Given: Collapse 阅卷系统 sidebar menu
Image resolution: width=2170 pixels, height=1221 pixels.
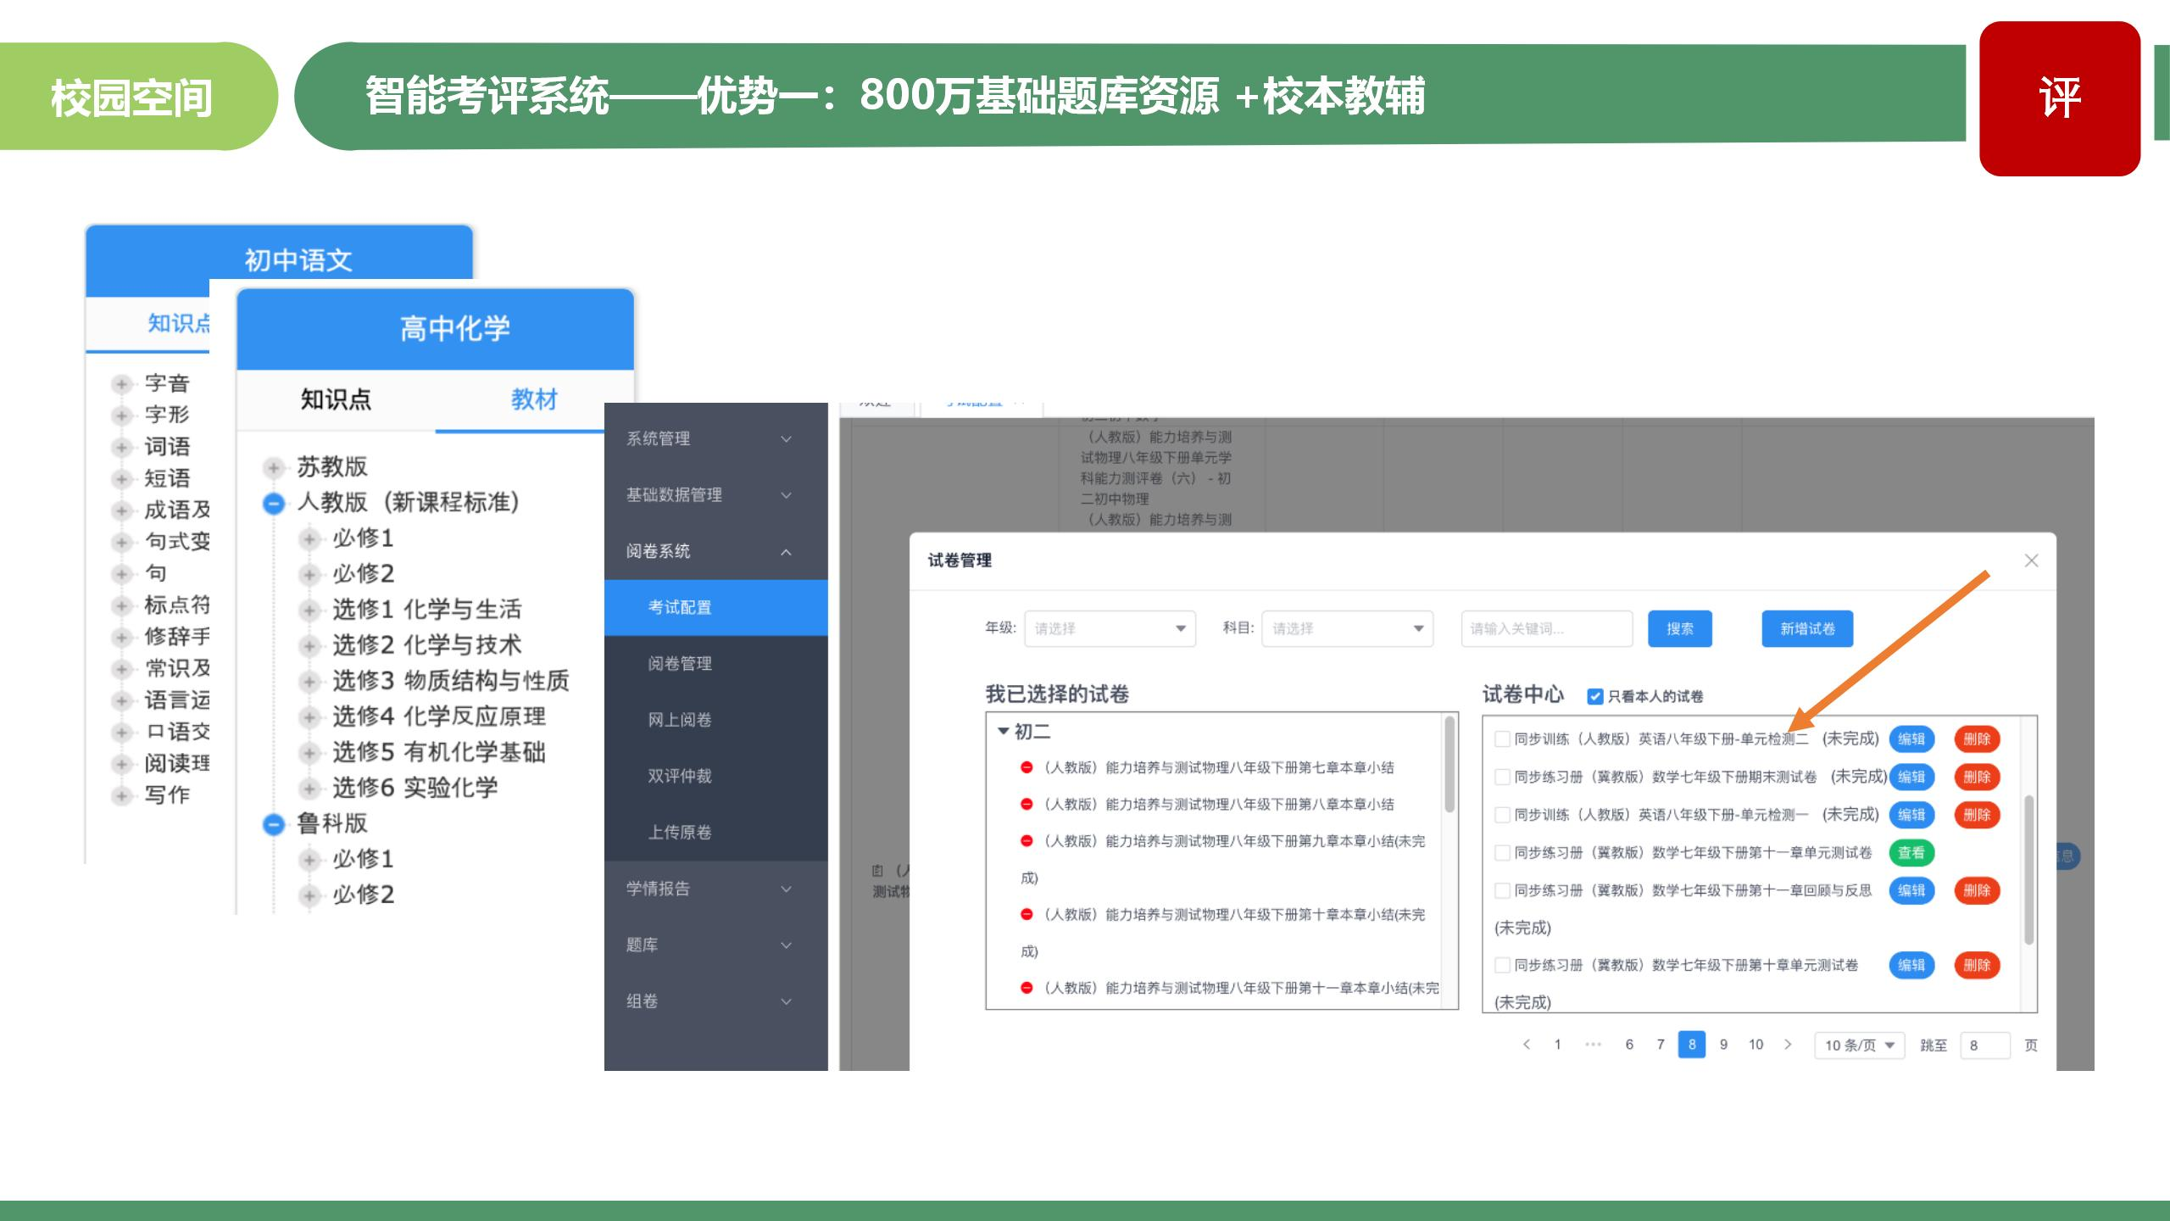Looking at the screenshot, I should click(715, 551).
